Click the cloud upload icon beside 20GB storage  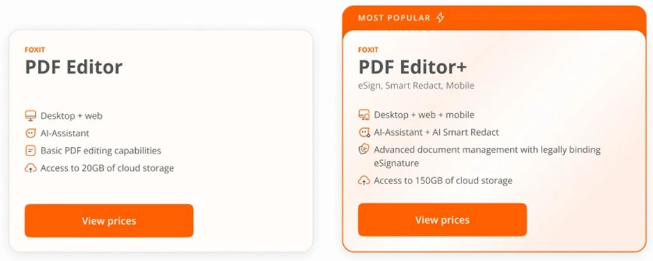point(30,168)
